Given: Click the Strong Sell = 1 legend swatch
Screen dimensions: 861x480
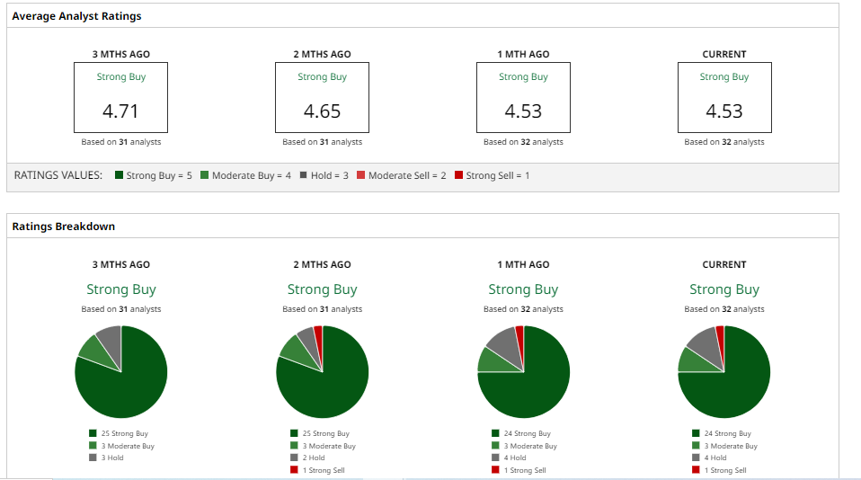Looking at the screenshot, I should tap(458, 175).
